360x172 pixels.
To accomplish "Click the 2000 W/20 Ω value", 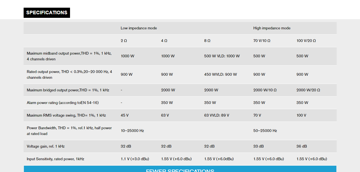I will pos(308,90).
